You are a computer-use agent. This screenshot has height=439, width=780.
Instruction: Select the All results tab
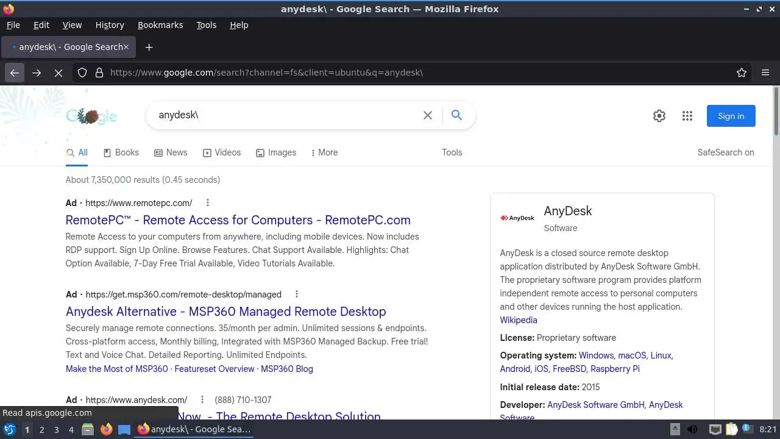click(77, 152)
